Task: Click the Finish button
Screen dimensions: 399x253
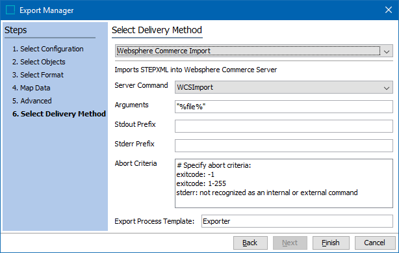Action: (331, 243)
